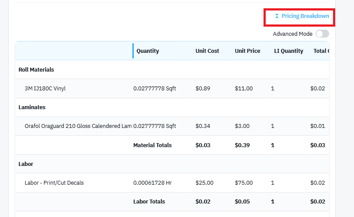
Task: Click the LI Quantity column header
Action: click(x=288, y=51)
